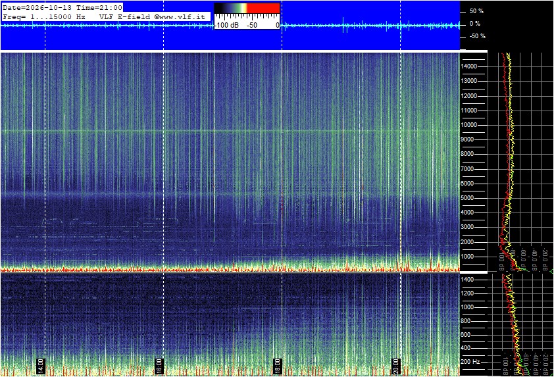This screenshot has width=554, height=377.
Task: Click the 10000 frequency axis label
Action: [x=469, y=125]
